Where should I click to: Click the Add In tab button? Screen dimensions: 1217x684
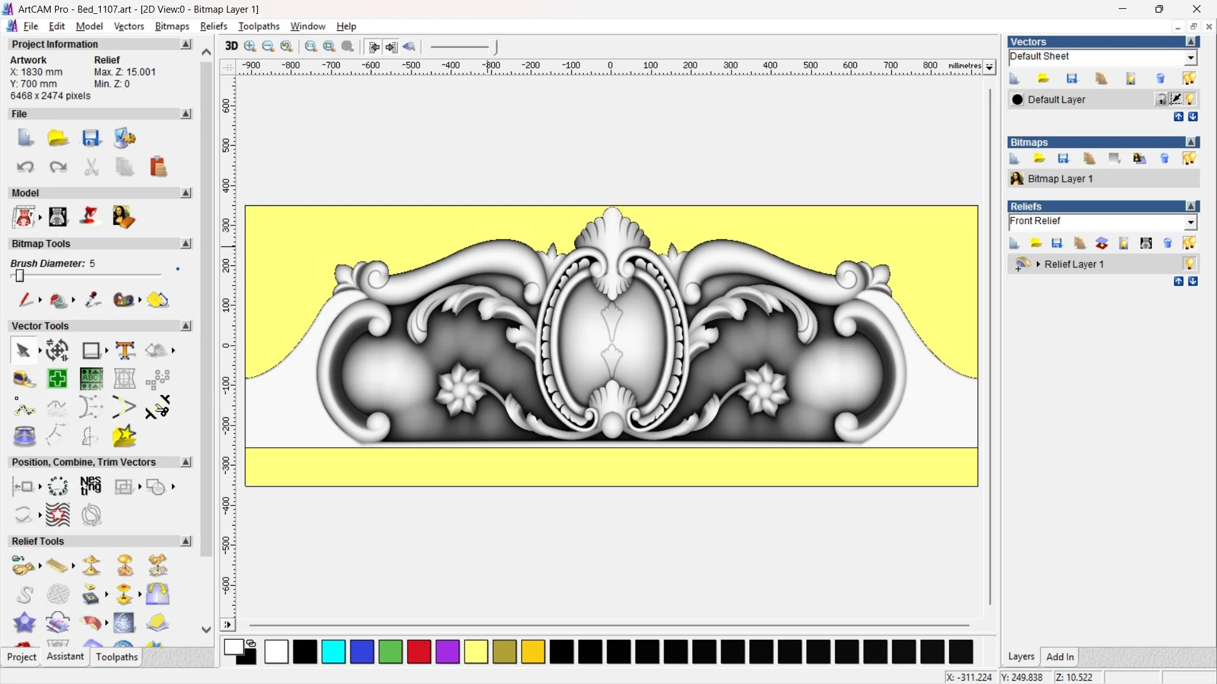pyautogui.click(x=1059, y=657)
